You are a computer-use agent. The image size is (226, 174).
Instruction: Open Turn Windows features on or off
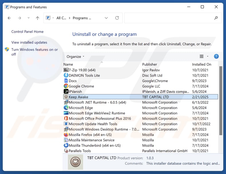[35, 52]
